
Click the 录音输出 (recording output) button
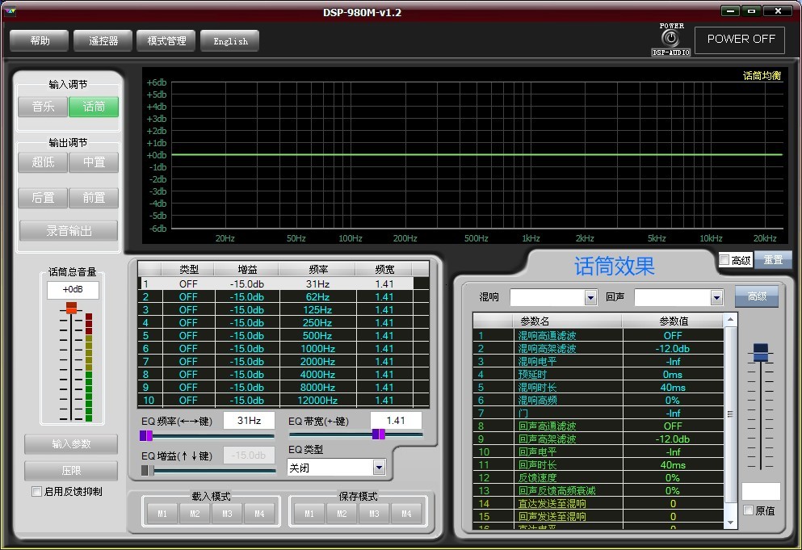point(68,231)
